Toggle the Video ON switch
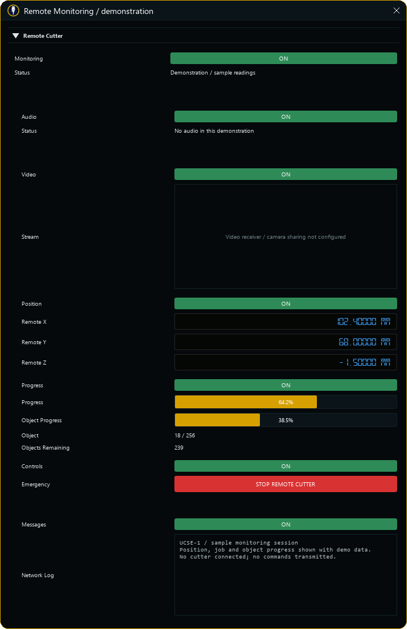Screen dimensions: 407x629 point(285,175)
